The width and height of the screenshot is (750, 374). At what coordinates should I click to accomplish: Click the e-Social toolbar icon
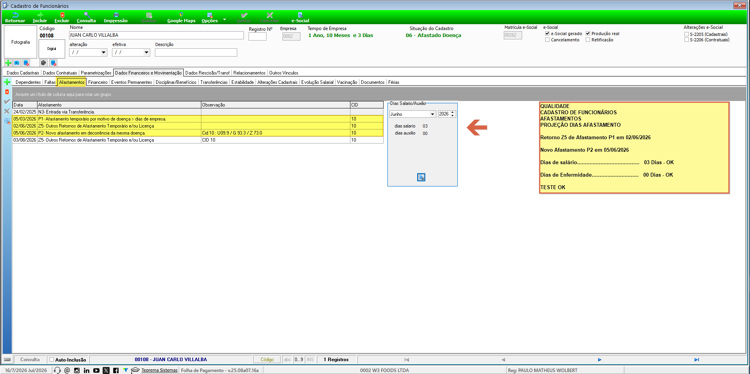[x=300, y=18]
